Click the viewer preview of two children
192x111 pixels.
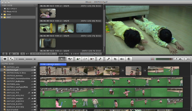point(149,30)
